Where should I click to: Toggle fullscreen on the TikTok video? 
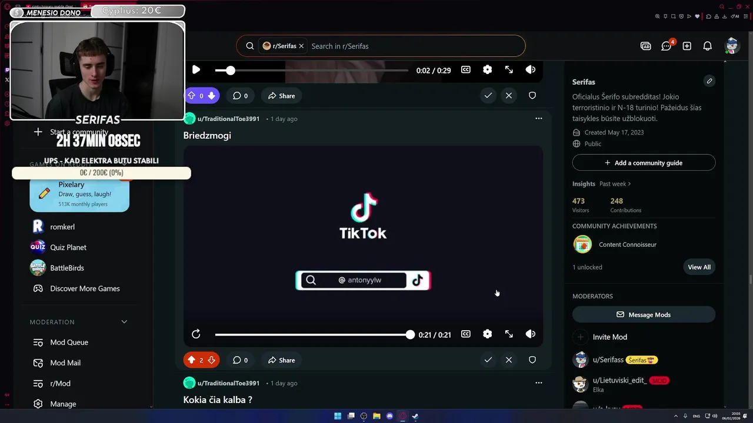(x=509, y=334)
